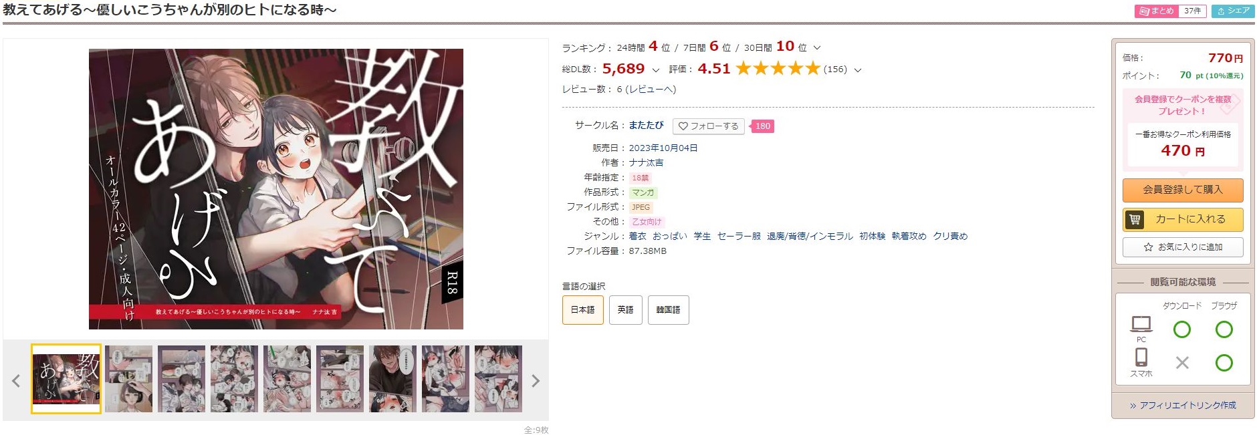Open the セーラー服 genre tag
The width and height of the screenshot is (1257, 435).
(739, 236)
